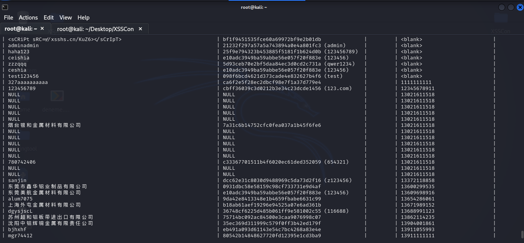
Task: Click hash 7a31c6b14752cfc0fea037a1b45f6fe6
Action: (x=272, y=125)
